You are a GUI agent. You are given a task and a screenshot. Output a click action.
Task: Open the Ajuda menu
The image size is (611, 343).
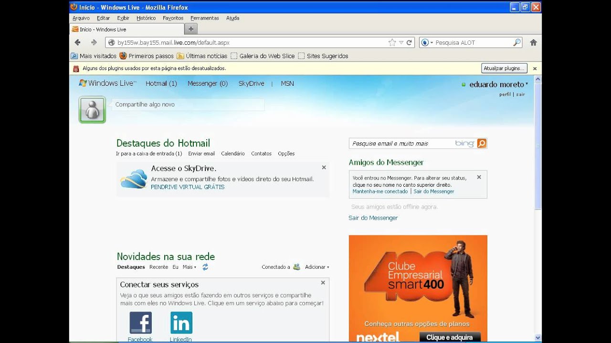click(232, 18)
